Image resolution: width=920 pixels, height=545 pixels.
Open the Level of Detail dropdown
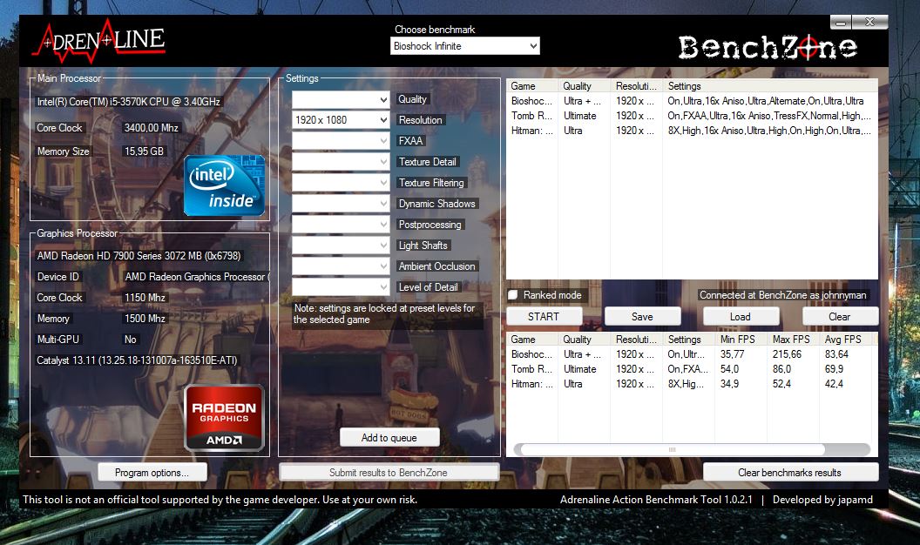(341, 287)
